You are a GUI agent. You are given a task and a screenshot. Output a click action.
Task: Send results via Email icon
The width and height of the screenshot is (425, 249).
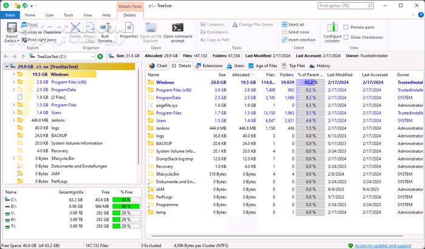(x=24, y=25)
